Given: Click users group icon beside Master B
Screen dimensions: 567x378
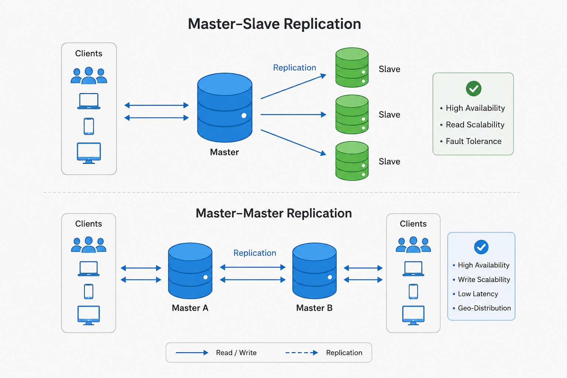Looking at the screenshot, I should click(x=413, y=244).
